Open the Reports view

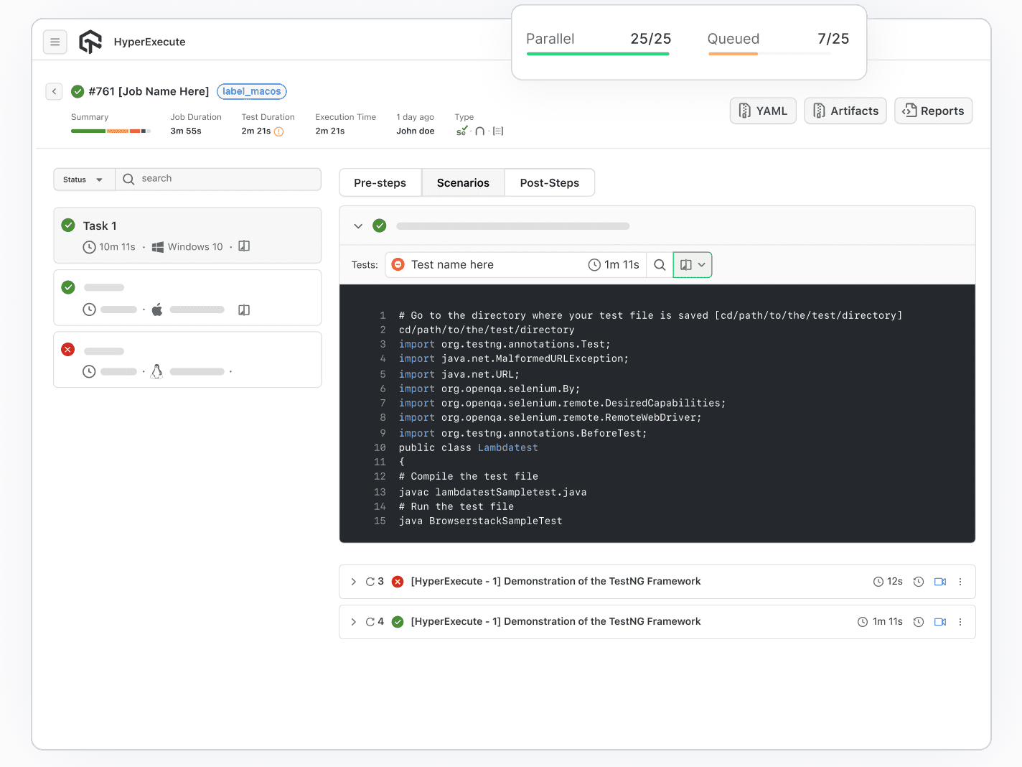click(933, 111)
